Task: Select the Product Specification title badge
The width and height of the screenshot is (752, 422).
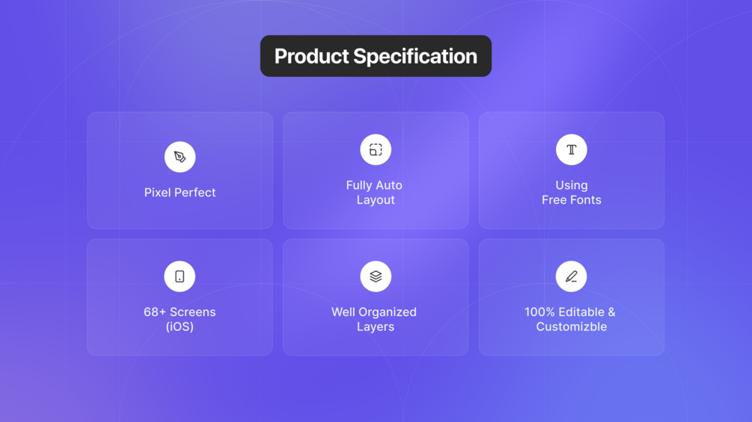Action: pyautogui.click(x=376, y=56)
